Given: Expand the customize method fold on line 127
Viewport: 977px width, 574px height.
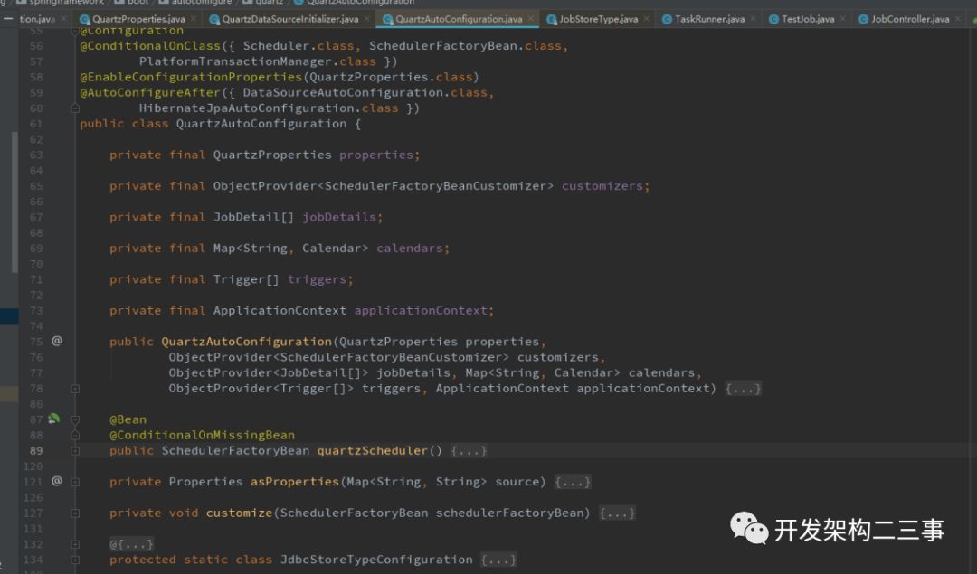Looking at the screenshot, I should (75, 513).
